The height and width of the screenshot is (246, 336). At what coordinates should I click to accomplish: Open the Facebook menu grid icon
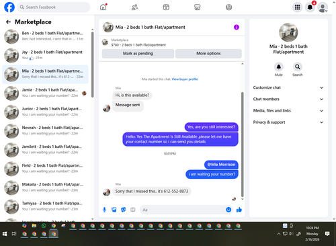297,7
